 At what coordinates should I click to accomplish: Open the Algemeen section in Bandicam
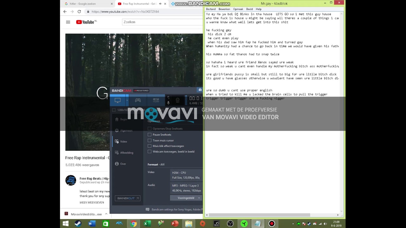coord(124,130)
